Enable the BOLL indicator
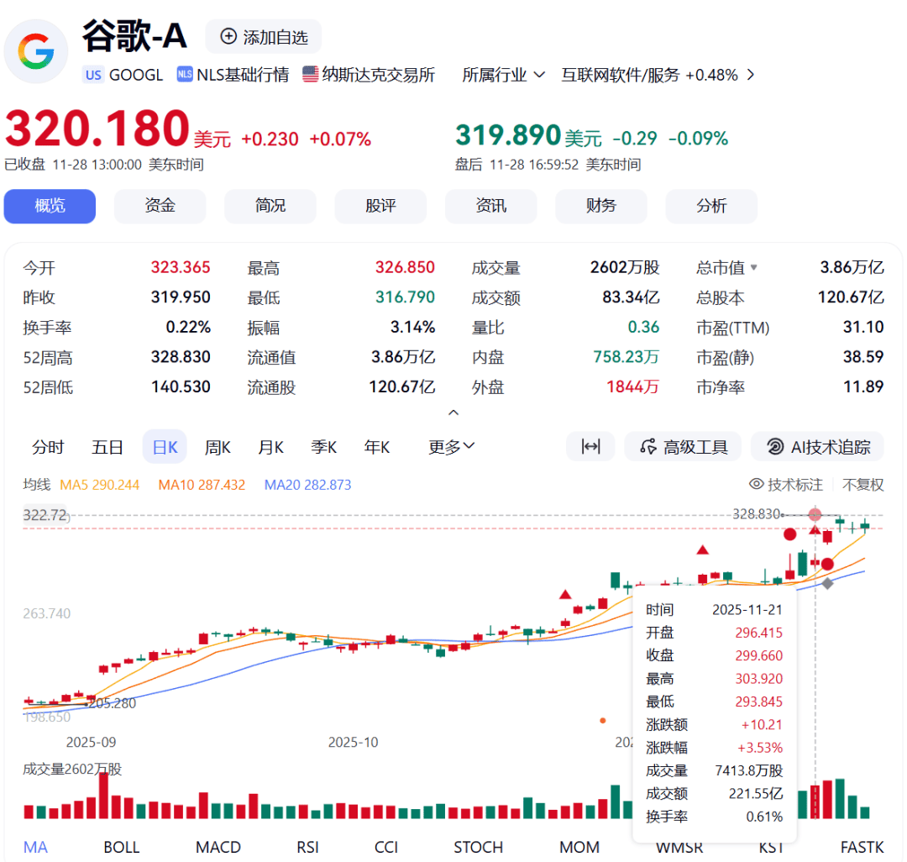907x862 pixels. [x=121, y=847]
